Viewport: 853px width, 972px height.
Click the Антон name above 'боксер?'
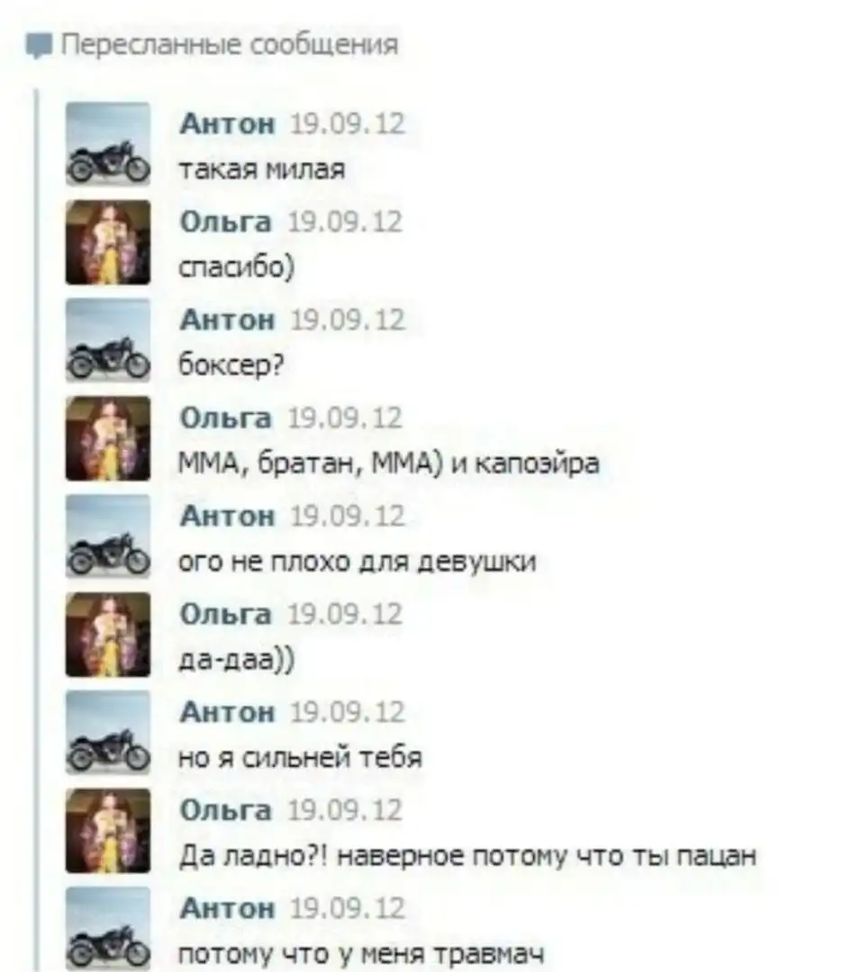coord(227,319)
